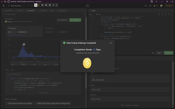Viewport: 175px width, 109px height.
Task: Click the gold LeetCoin in the dialog
Action: pyautogui.click(x=87, y=63)
